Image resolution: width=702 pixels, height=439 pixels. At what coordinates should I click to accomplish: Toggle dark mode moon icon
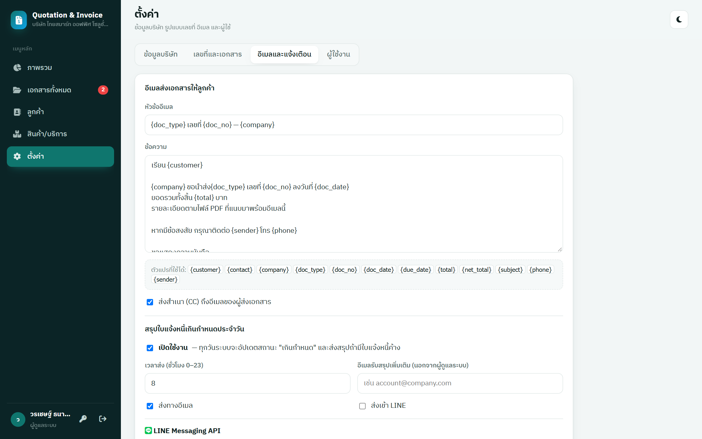click(679, 20)
